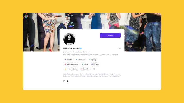Expand bio with Read more
This screenshot has height=103, width=184.
117,76
